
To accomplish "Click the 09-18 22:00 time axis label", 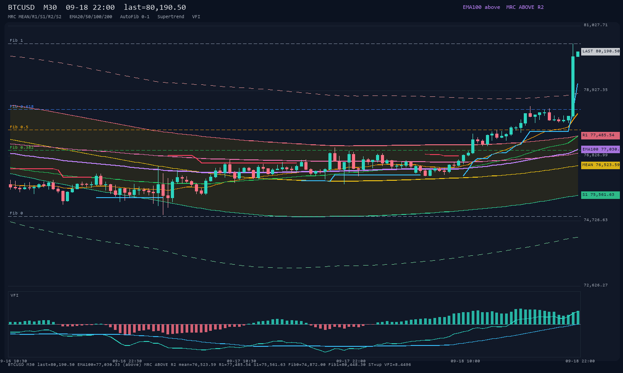I will [x=580, y=361].
